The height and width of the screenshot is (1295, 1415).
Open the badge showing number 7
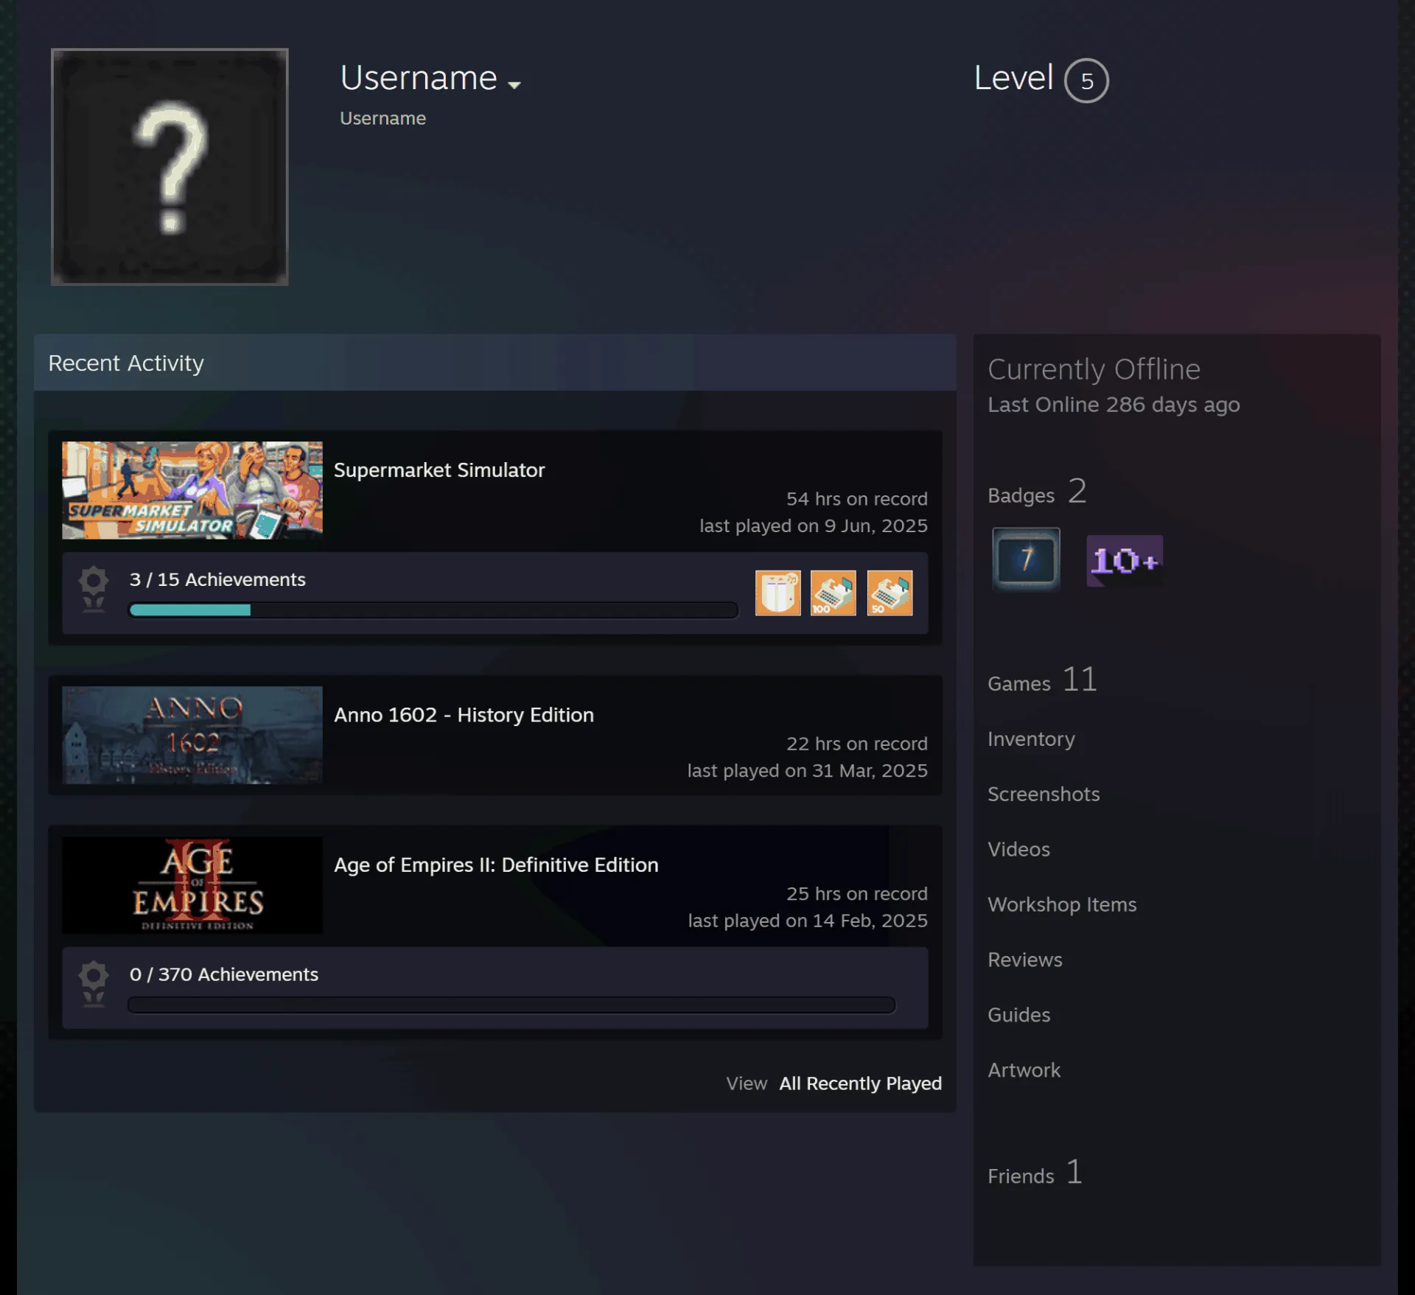(x=1026, y=559)
